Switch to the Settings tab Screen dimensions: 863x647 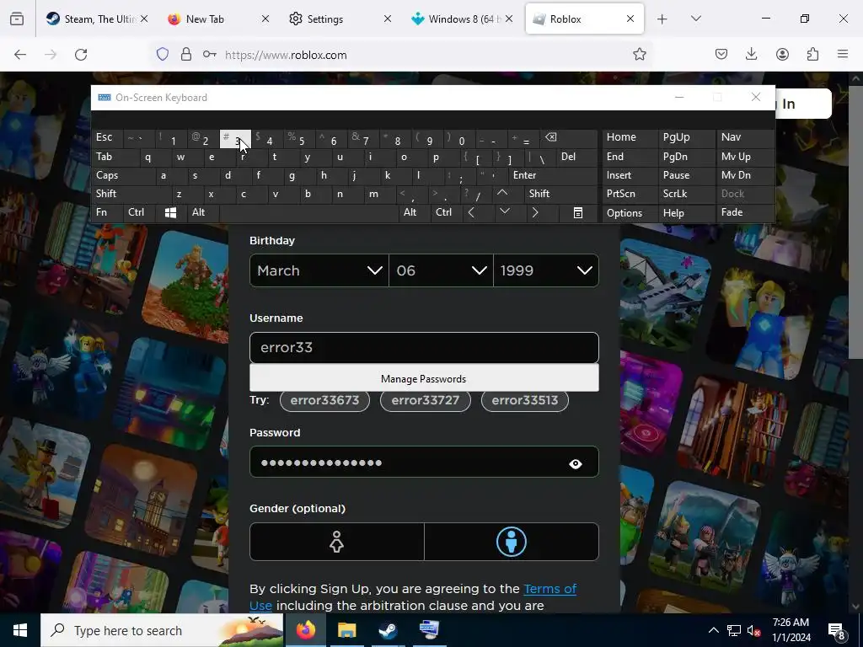[340, 19]
